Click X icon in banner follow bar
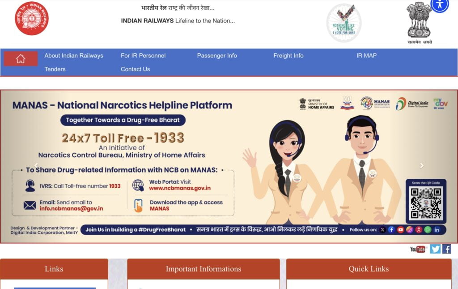 [x=382, y=229]
